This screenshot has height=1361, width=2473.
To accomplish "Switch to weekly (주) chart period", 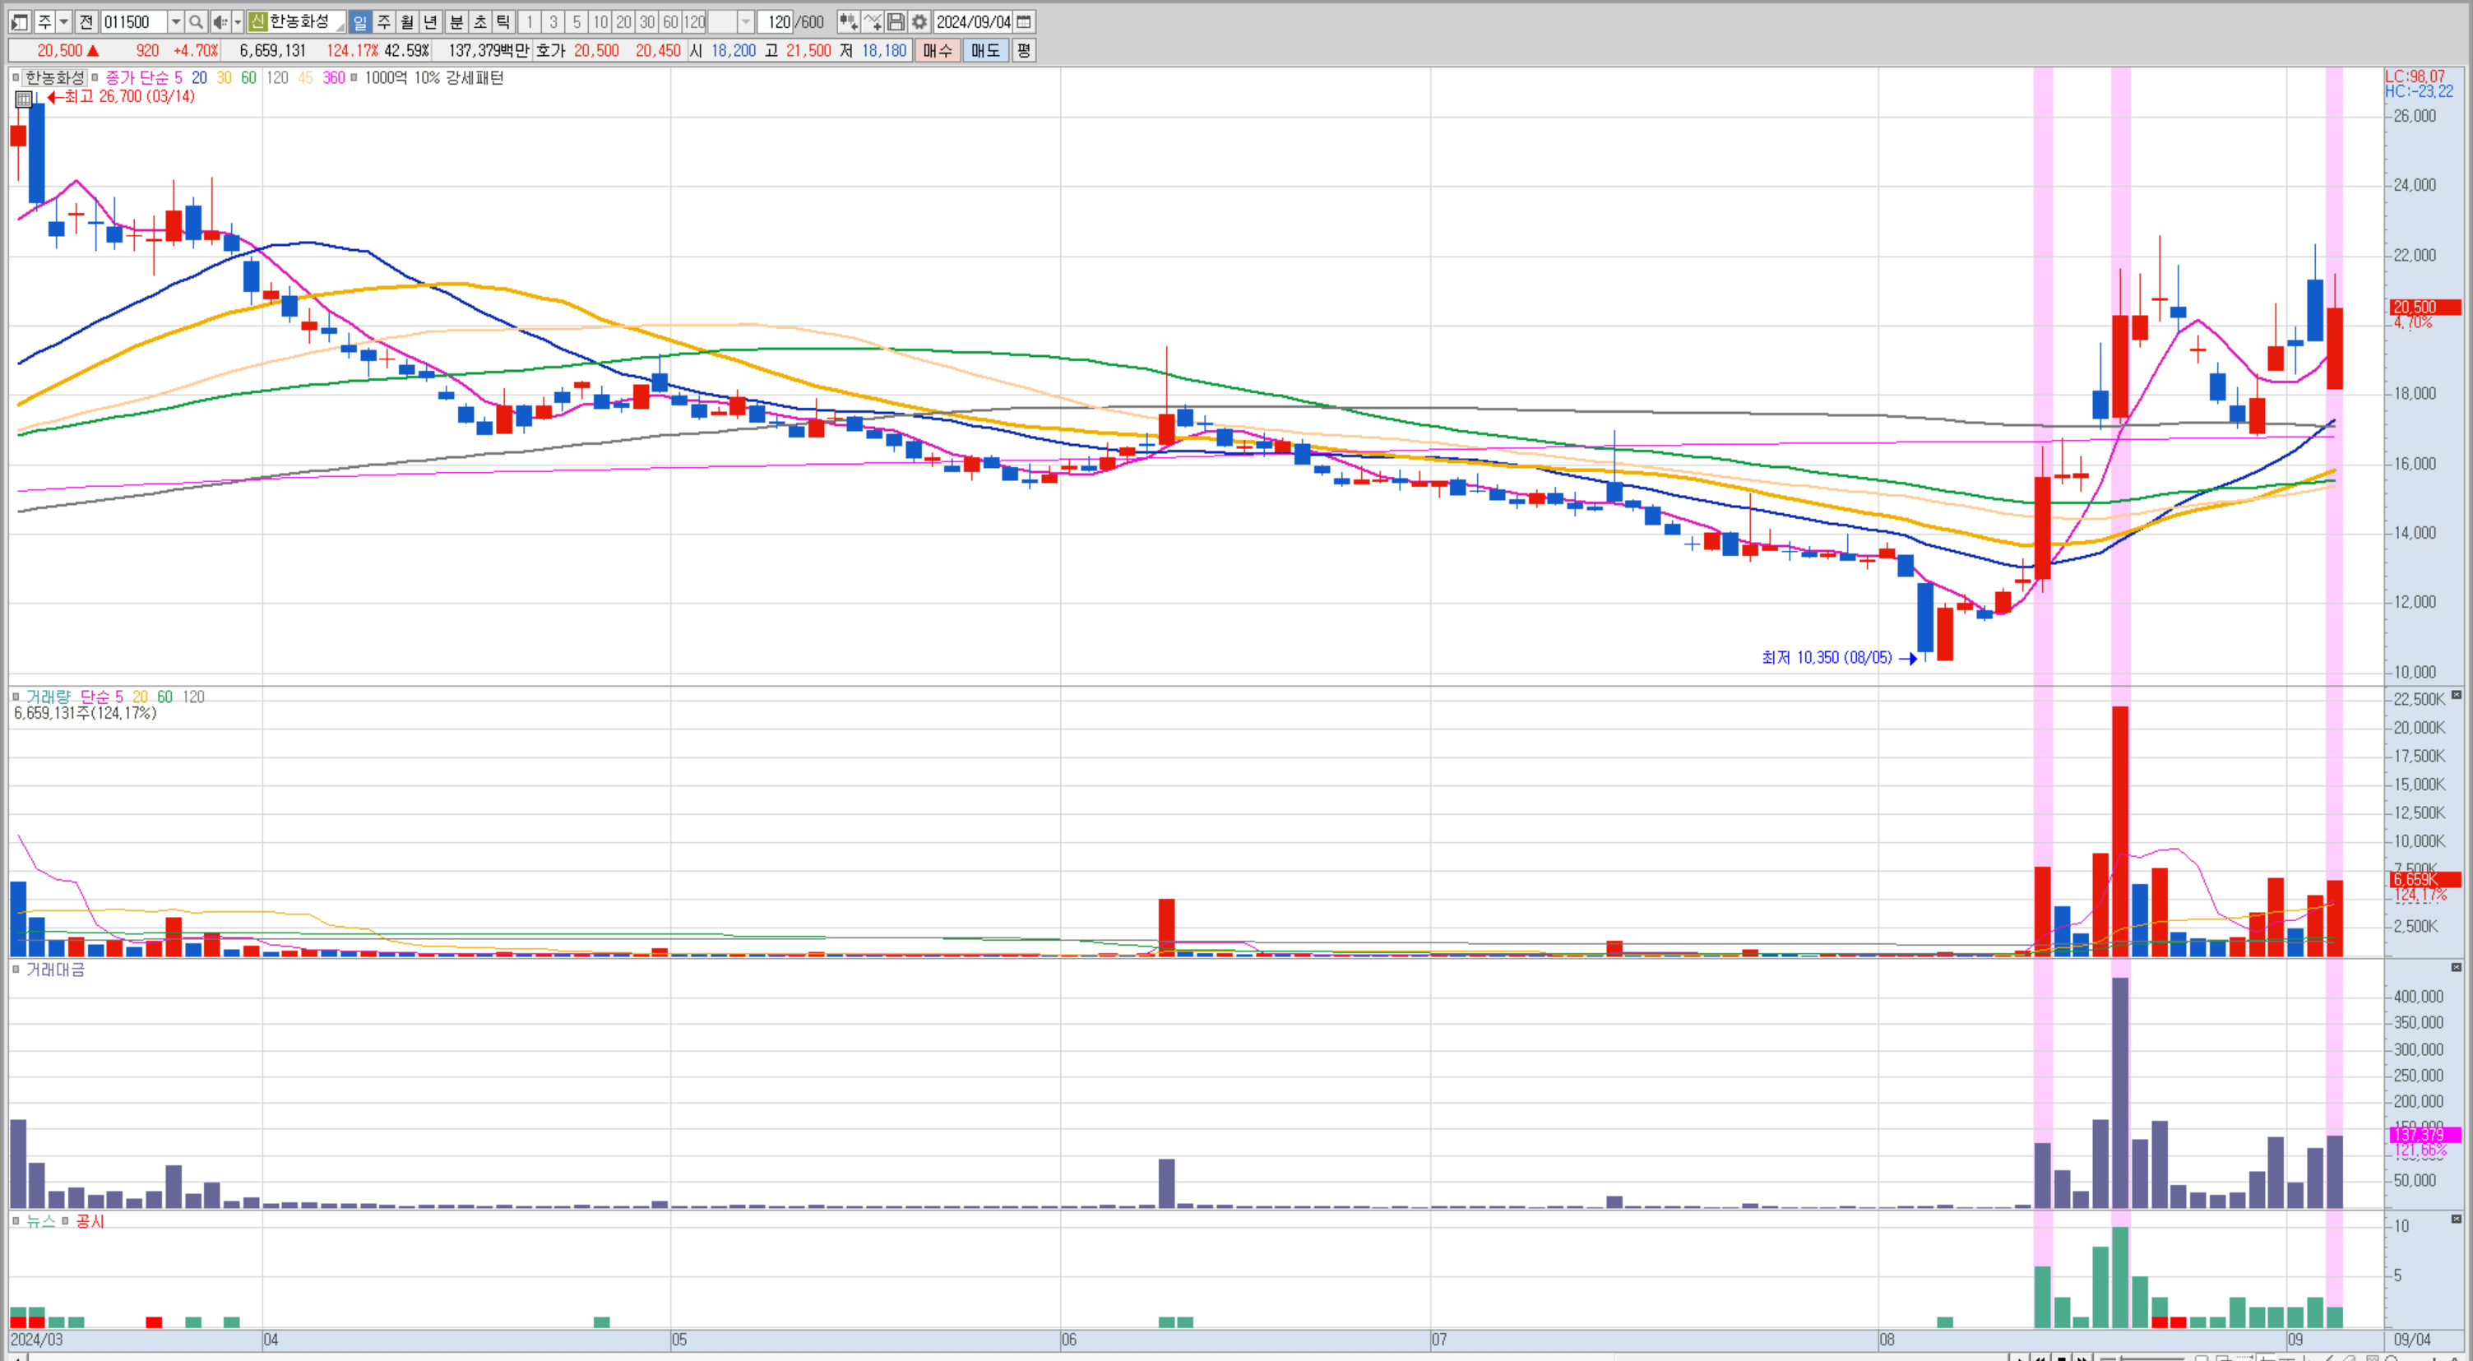I will [383, 22].
